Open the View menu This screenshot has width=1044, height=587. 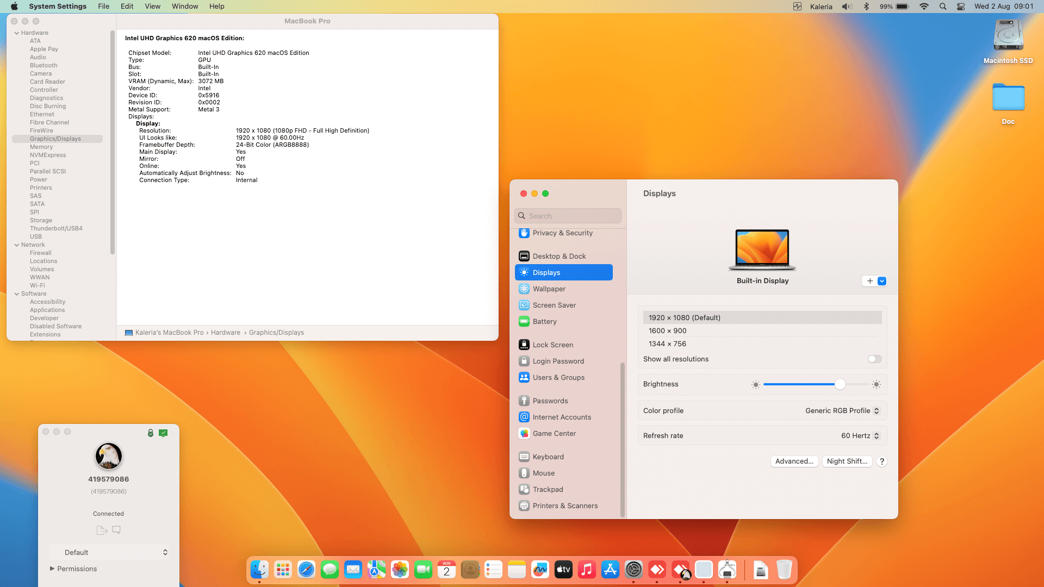tap(152, 6)
